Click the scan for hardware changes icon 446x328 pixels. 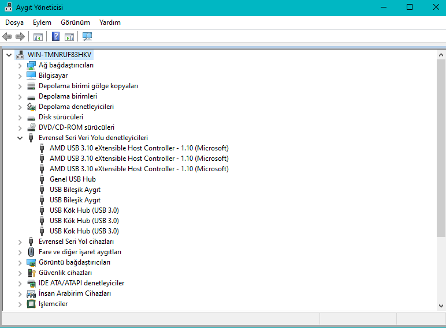(x=87, y=36)
